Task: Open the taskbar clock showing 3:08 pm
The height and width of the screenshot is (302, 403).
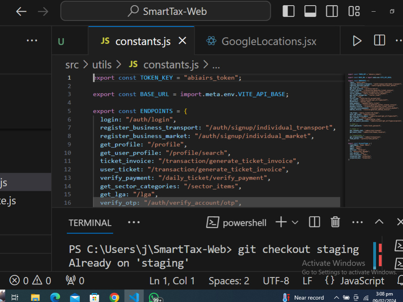Action: tap(384, 297)
